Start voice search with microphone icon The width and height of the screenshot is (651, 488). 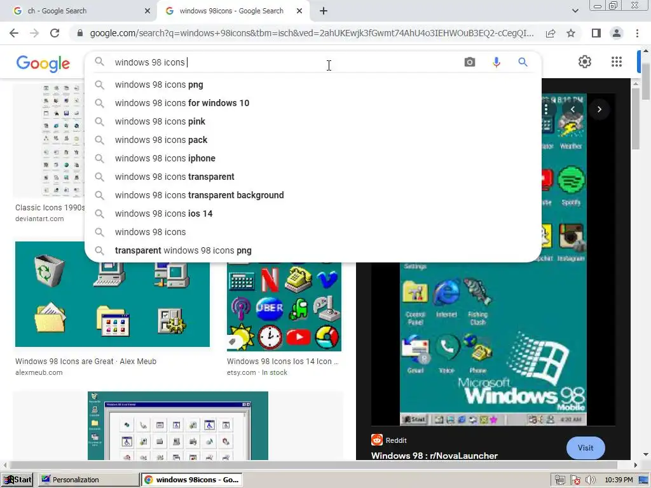tap(496, 62)
